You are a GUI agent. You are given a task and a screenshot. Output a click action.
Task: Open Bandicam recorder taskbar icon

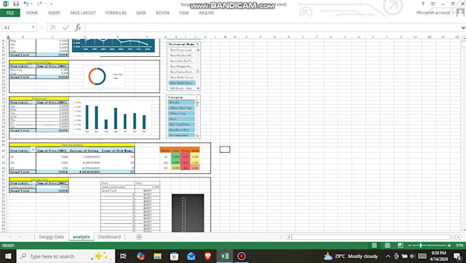click(241, 256)
